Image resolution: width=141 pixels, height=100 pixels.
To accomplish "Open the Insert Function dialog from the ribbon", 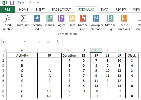I will (x=8, y=22).
